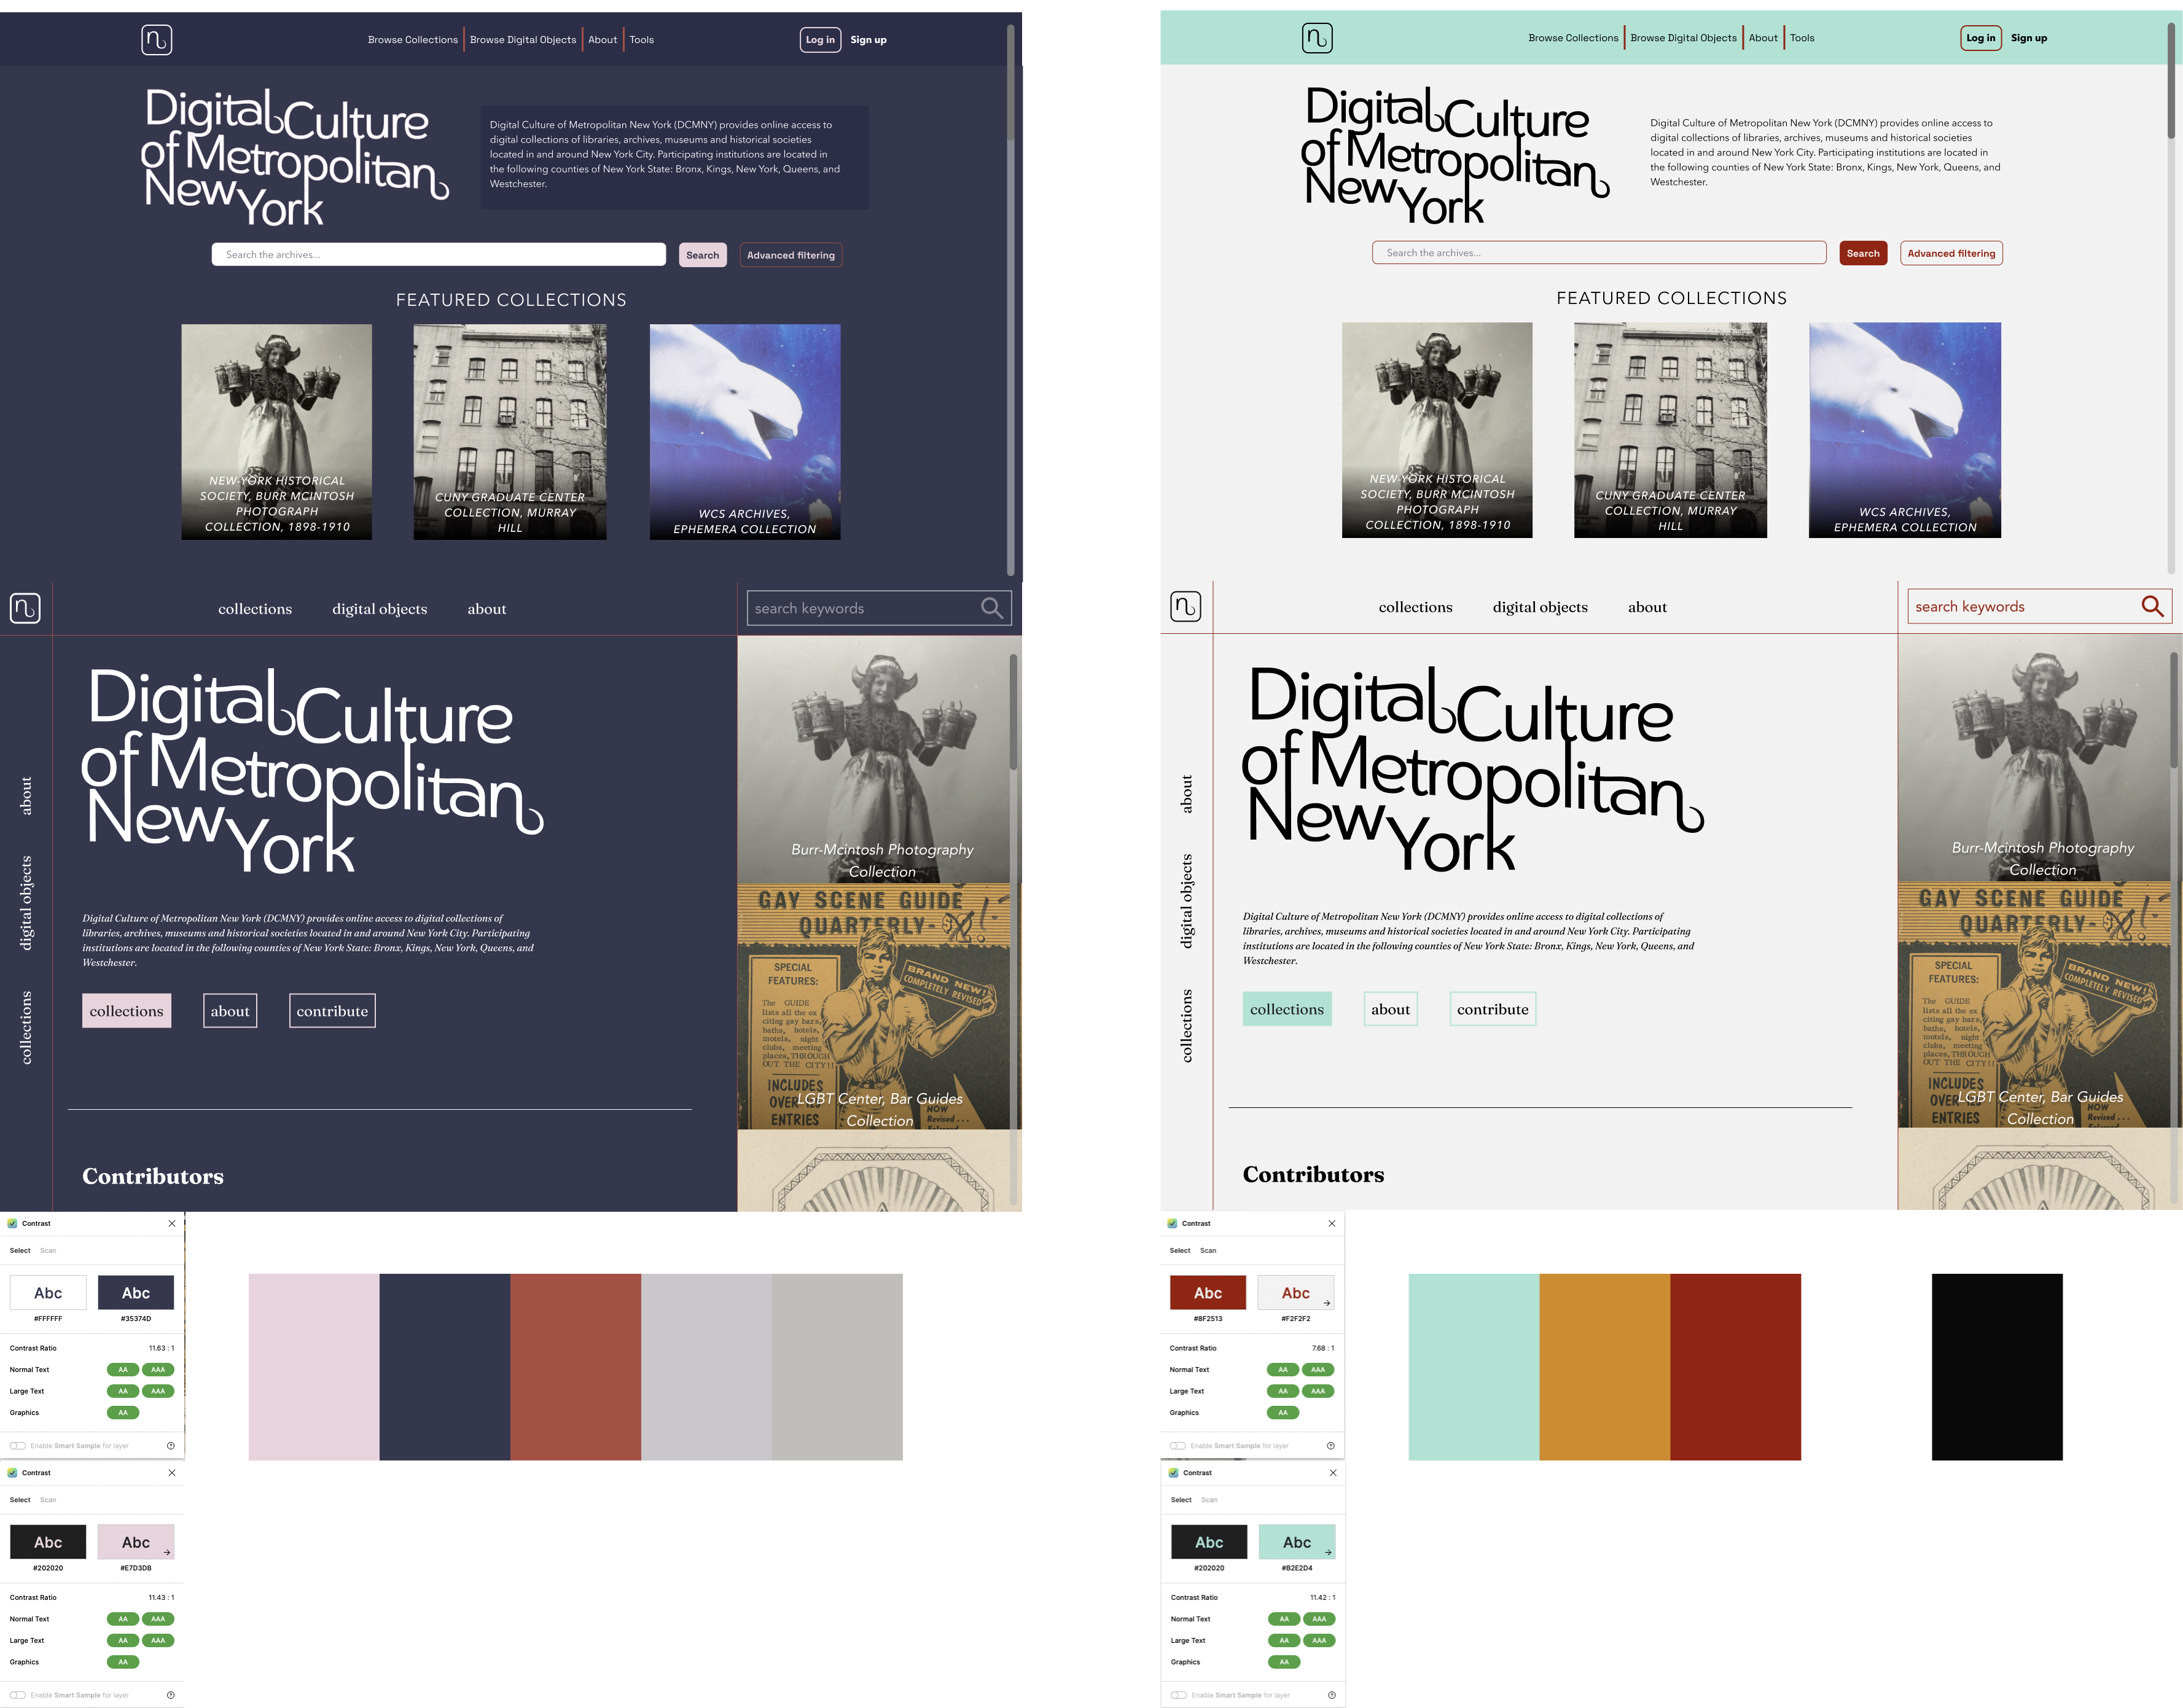Screen dimensions: 2183x1708
Task: Click mint collections button below light description
Action: pyautogui.click(x=1286, y=1009)
